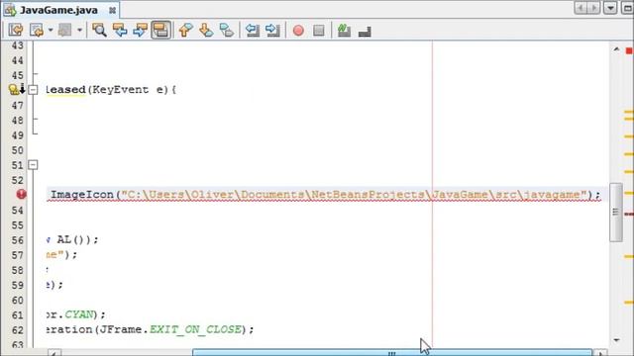
Task: Toggle bookmark on current line
Action: [x=227, y=30]
